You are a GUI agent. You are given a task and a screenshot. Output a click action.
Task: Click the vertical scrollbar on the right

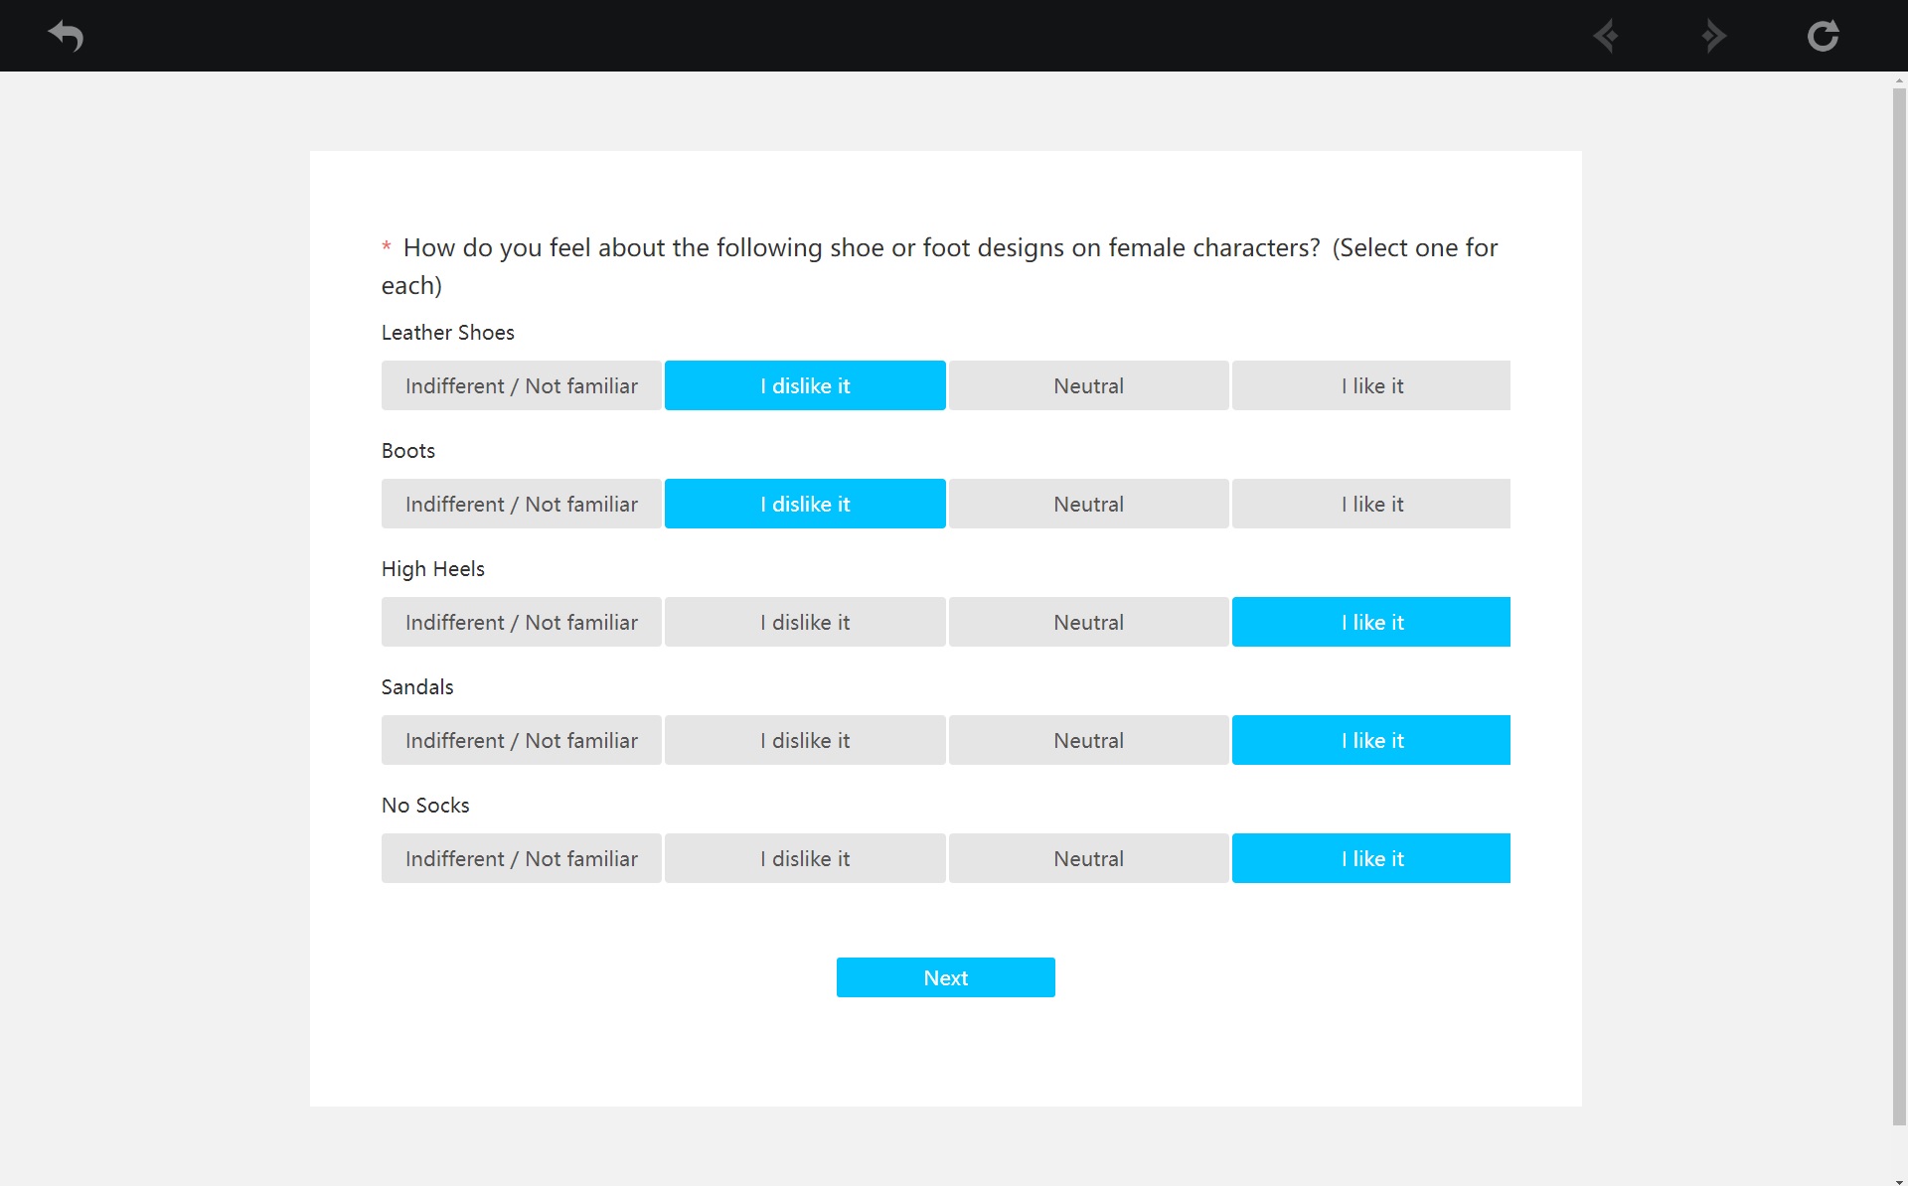coord(1898,606)
